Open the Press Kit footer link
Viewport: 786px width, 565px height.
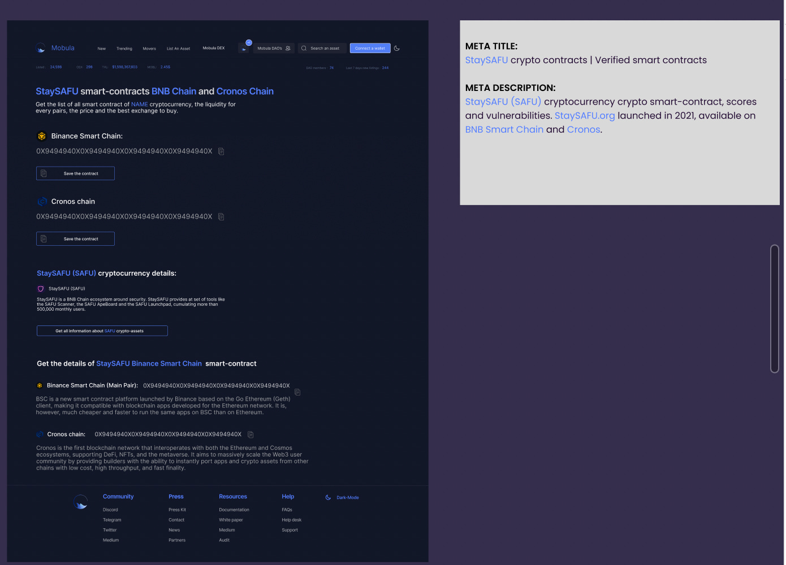pyautogui.click(x=177, y=510)
